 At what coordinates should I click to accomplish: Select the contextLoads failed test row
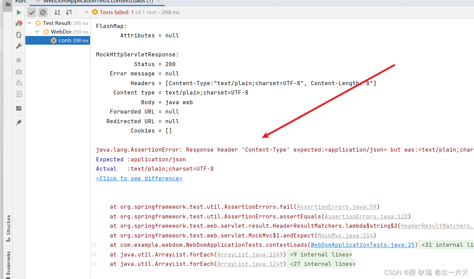coord(58,40)
